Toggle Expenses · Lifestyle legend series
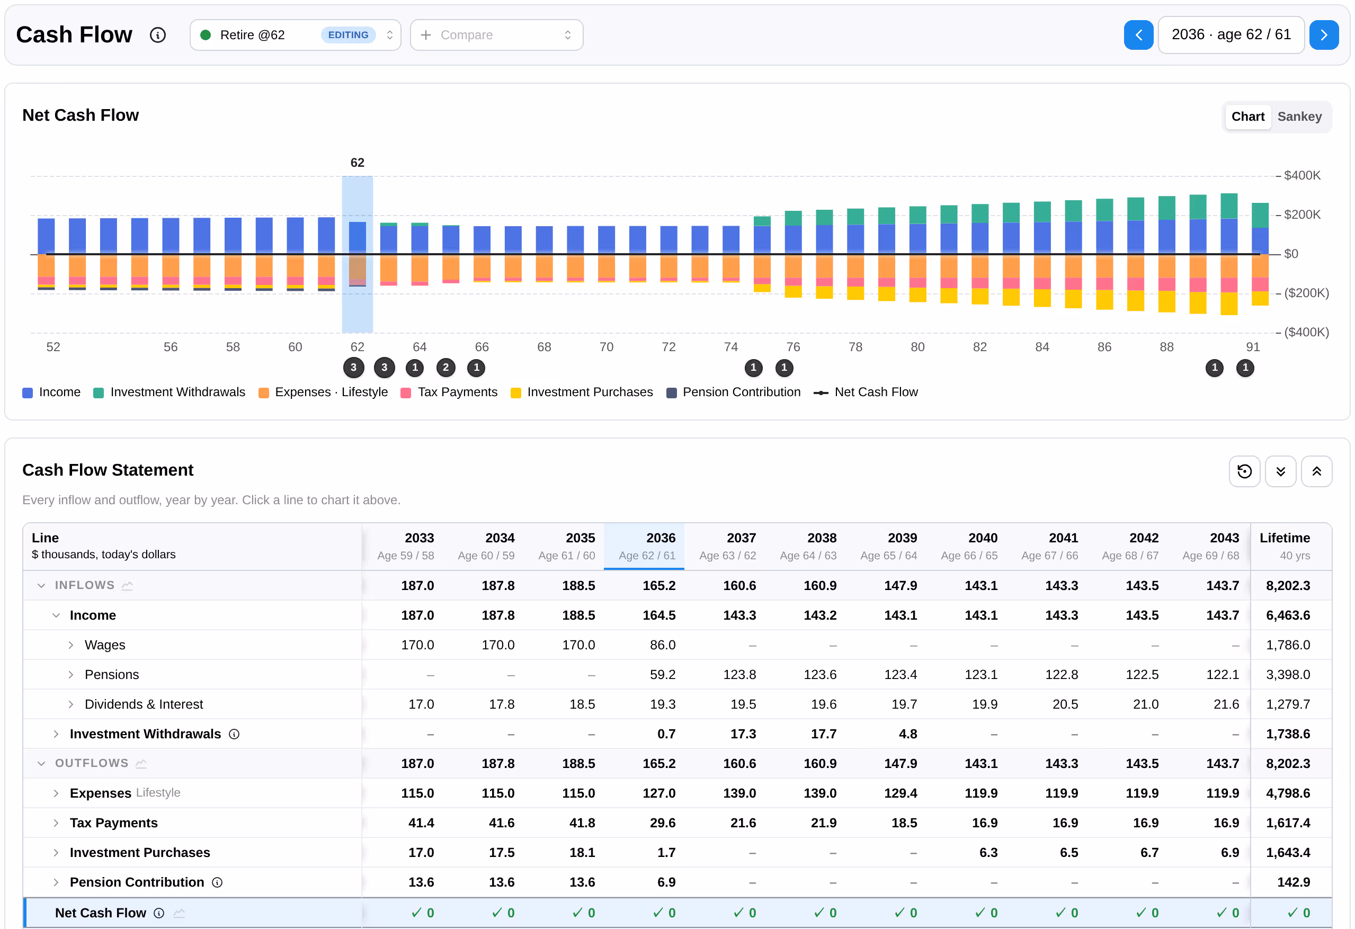This screenshot has height=929, width=1355. [x=323, y=392]
